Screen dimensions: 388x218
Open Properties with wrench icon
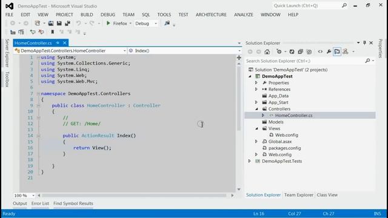(x=329, y=51)
